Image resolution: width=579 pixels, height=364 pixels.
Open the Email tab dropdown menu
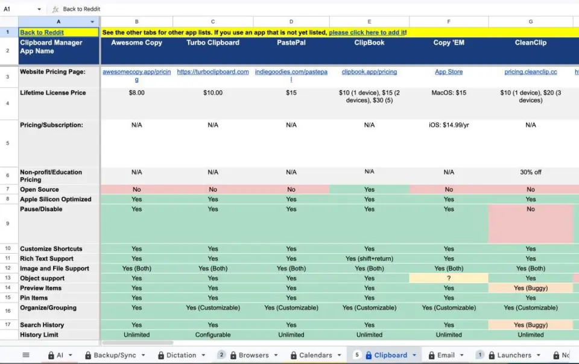pos(461,355)
